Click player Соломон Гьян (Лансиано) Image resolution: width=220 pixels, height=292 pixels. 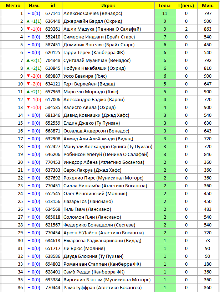(x=92, y=217)
